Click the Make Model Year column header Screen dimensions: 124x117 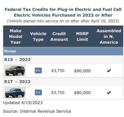[16, 36]
